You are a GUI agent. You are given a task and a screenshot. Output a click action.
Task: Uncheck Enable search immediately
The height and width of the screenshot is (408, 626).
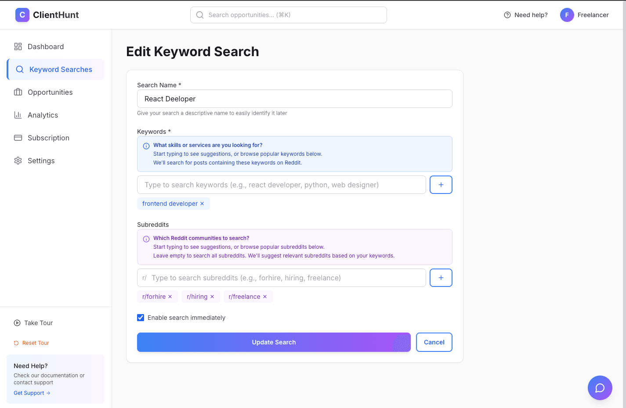[x=141, y=317]
